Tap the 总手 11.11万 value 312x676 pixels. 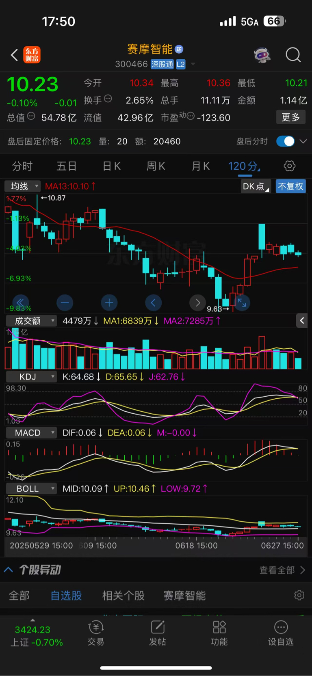pyautogui.click(x=215, y=100)
